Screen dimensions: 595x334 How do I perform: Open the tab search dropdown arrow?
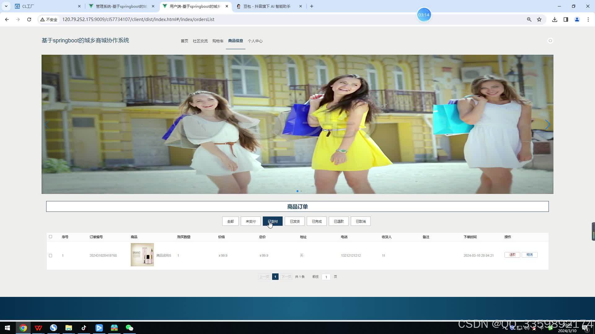pos(6,6)
